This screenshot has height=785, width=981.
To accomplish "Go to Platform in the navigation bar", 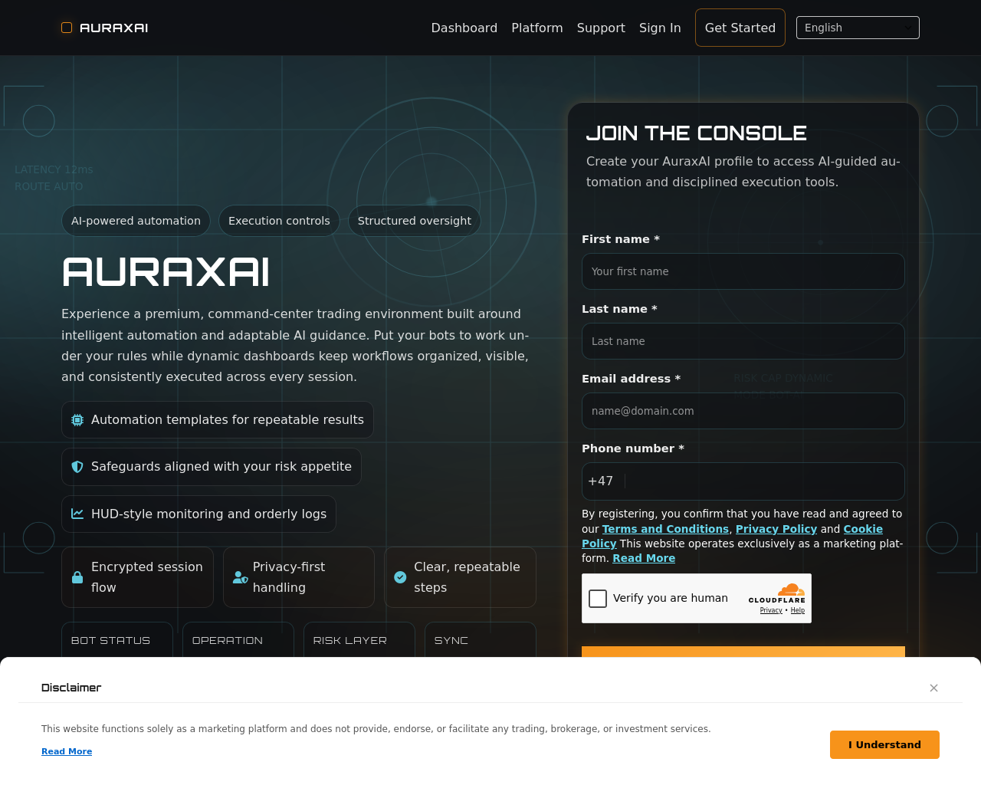I will (537, 28).
